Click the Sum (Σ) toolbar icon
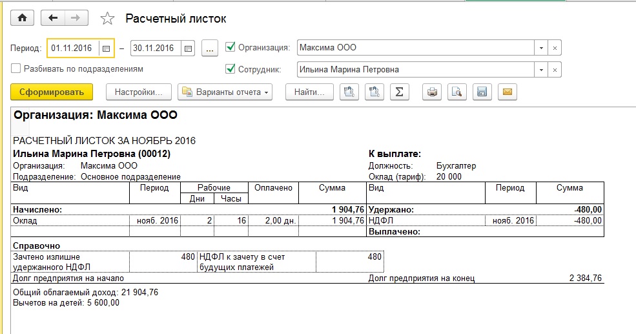This screenshot has height=334, width=636. click(399, 92)
